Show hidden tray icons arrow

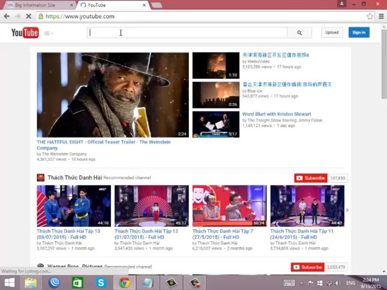302,283
